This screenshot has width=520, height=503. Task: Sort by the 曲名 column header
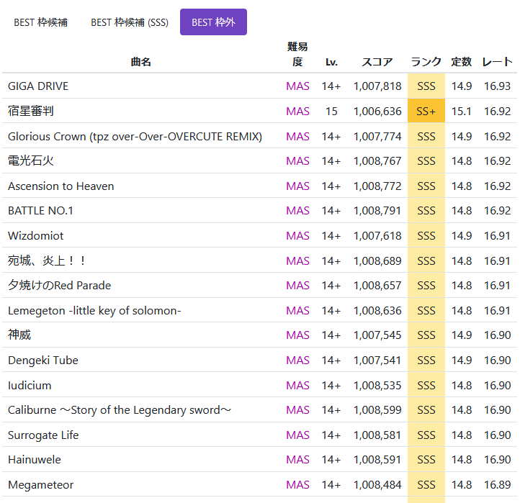click(x=141, y=62)
